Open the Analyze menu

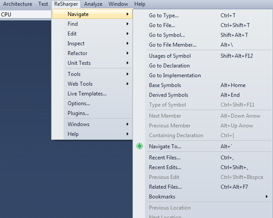coord(93,4)
